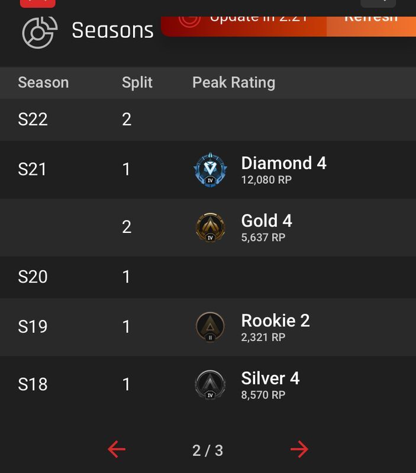Select the S18 season label

[33, 385]
